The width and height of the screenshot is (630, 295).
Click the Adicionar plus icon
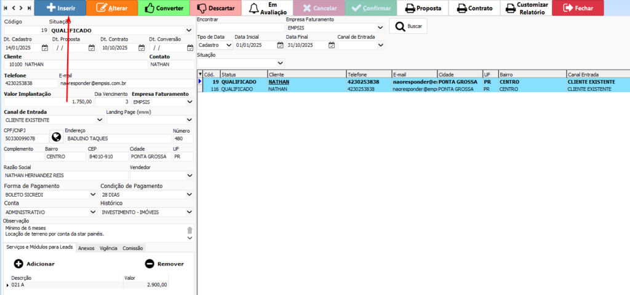pos(18,264)
